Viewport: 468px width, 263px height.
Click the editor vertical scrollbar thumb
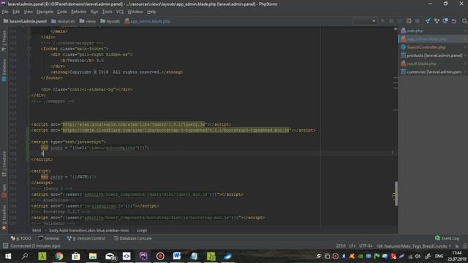point(396,194)
